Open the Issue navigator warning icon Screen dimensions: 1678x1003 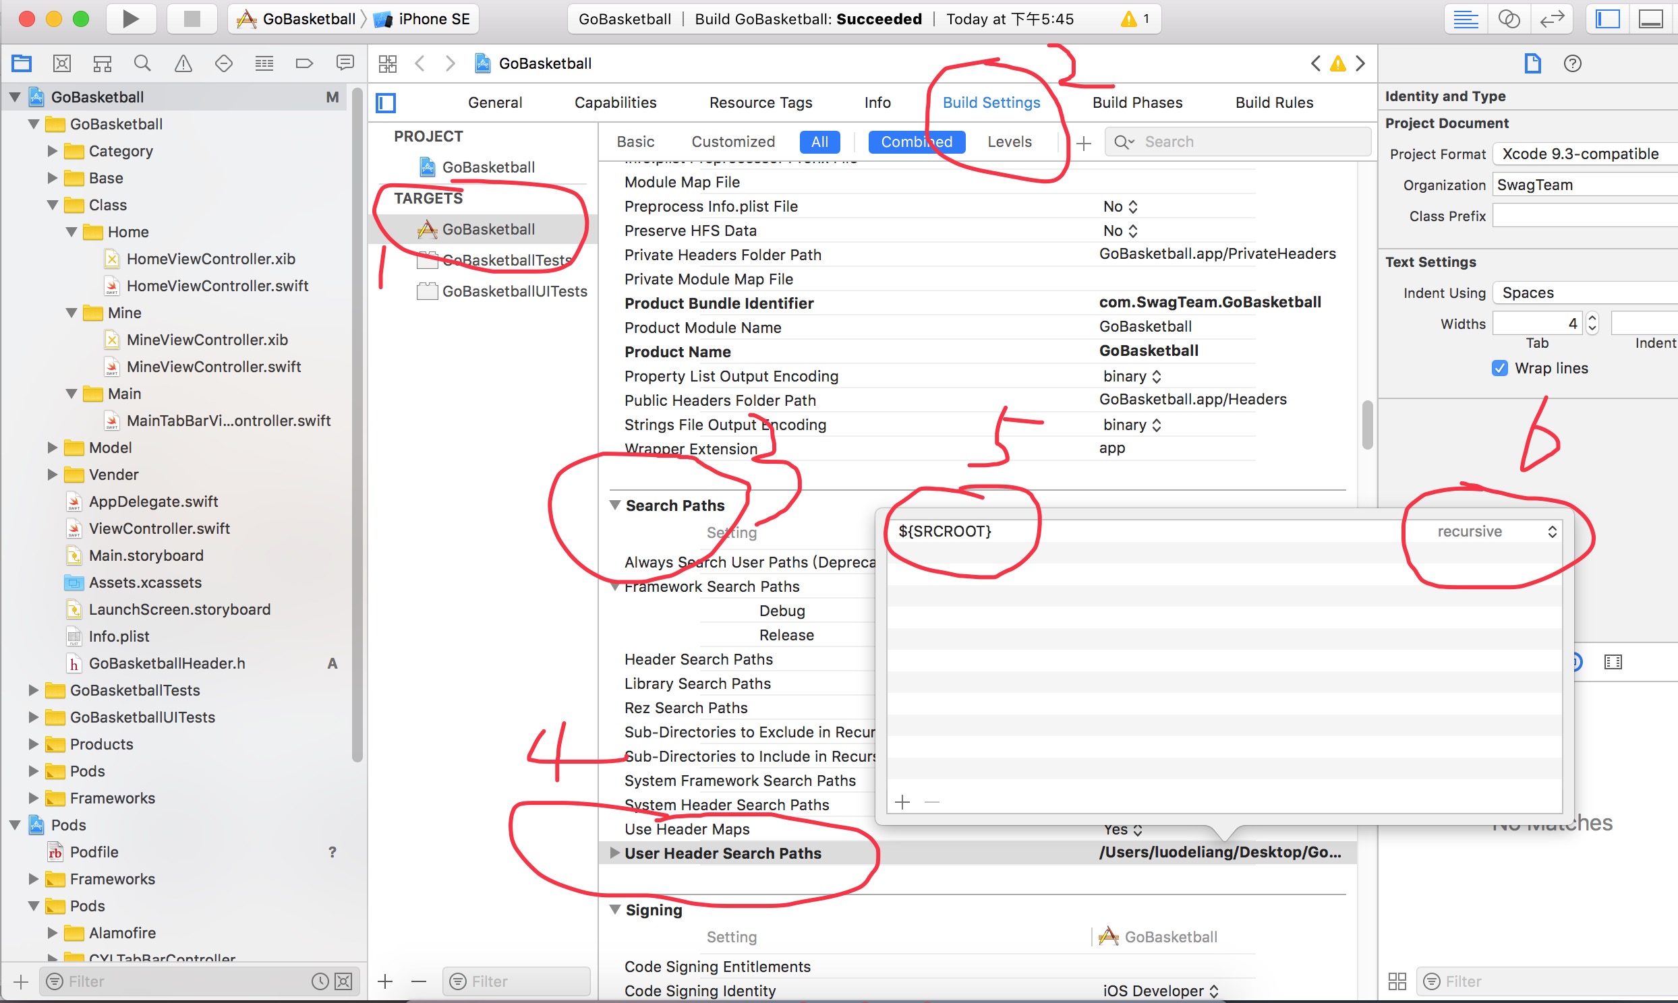(x=183, y=63)
